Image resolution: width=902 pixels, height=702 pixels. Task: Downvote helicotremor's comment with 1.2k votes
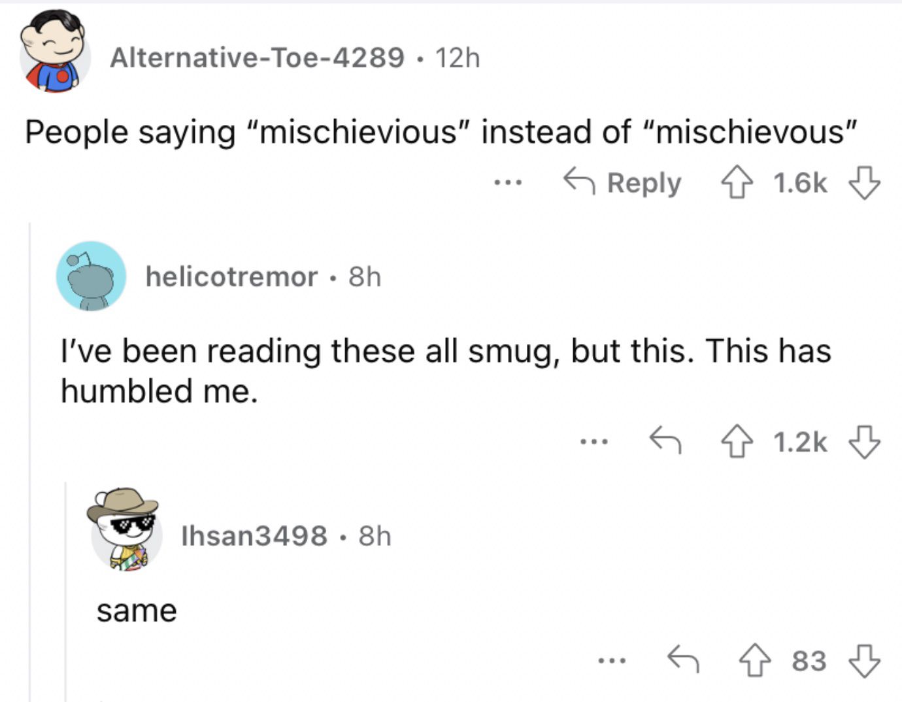tap(864, 443)
